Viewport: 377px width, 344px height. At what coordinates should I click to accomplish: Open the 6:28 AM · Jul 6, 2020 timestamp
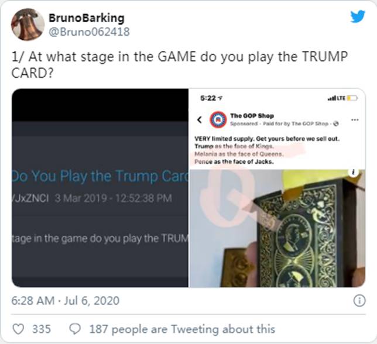click(66, 301)
